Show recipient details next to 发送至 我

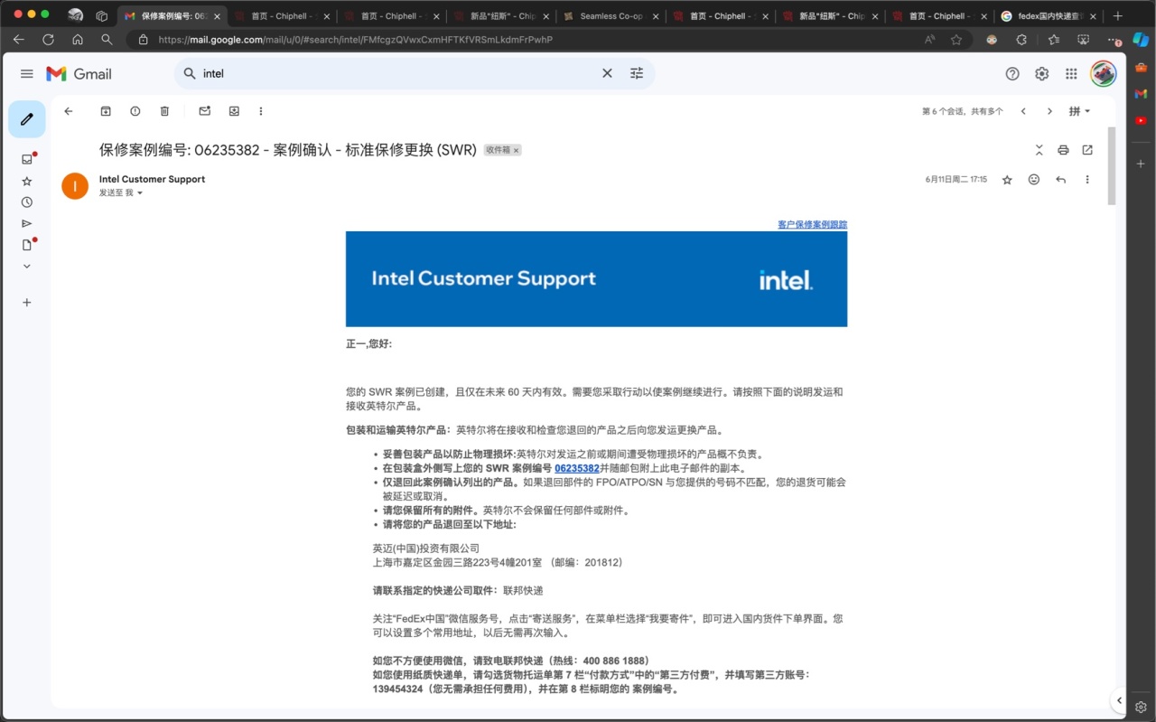click(140, 193)
